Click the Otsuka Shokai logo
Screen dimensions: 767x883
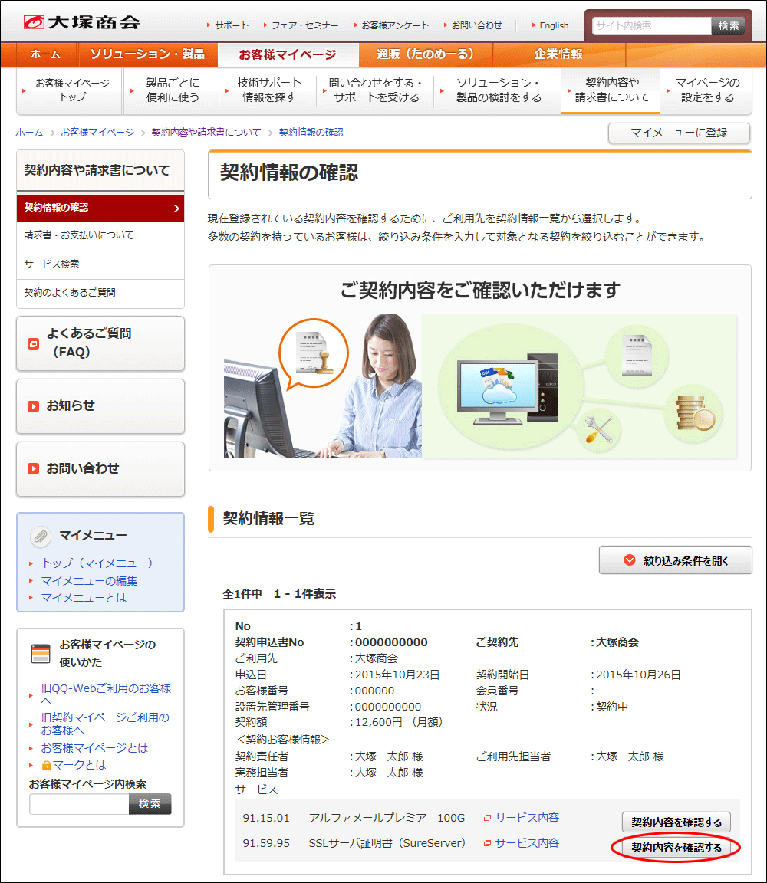pyautogui.click(x=82, y=22)
